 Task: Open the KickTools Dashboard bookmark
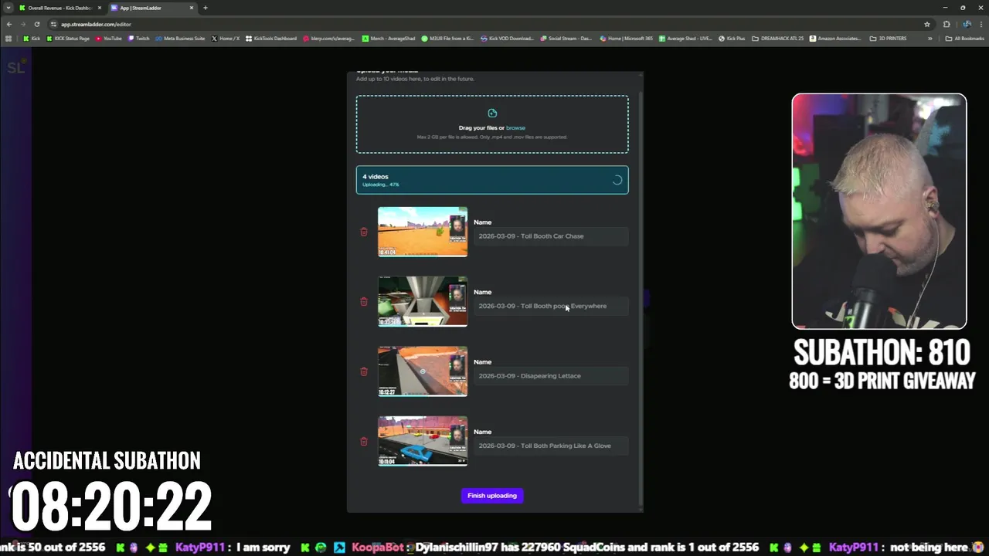tap(271, 38)
